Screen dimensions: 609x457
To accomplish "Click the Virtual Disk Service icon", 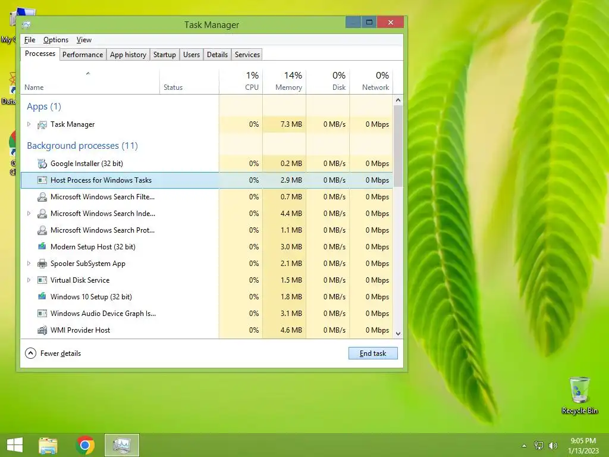I will pos(42,280).
